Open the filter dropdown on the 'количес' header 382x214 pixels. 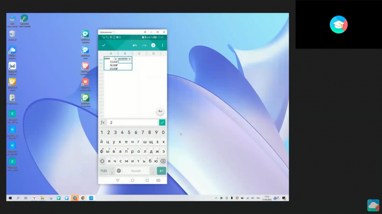click(130, 59)
